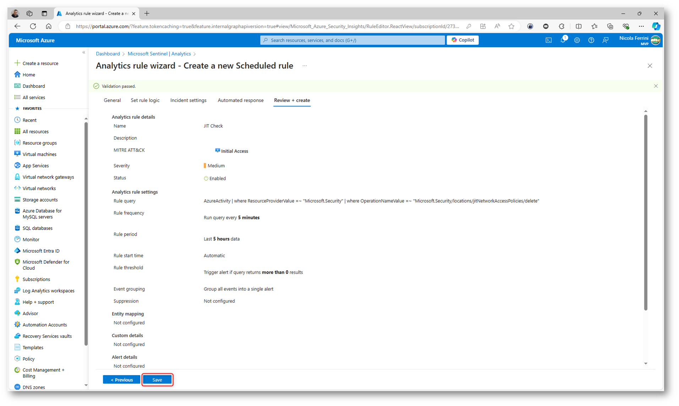The height and width of the screenshot is (406, 679).
Task: Click the Rule query text
Action: 371,201
